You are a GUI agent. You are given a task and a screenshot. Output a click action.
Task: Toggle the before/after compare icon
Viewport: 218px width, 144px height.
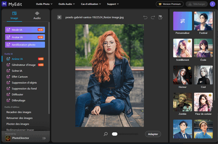pyautogui.click(x=160, y=17)
